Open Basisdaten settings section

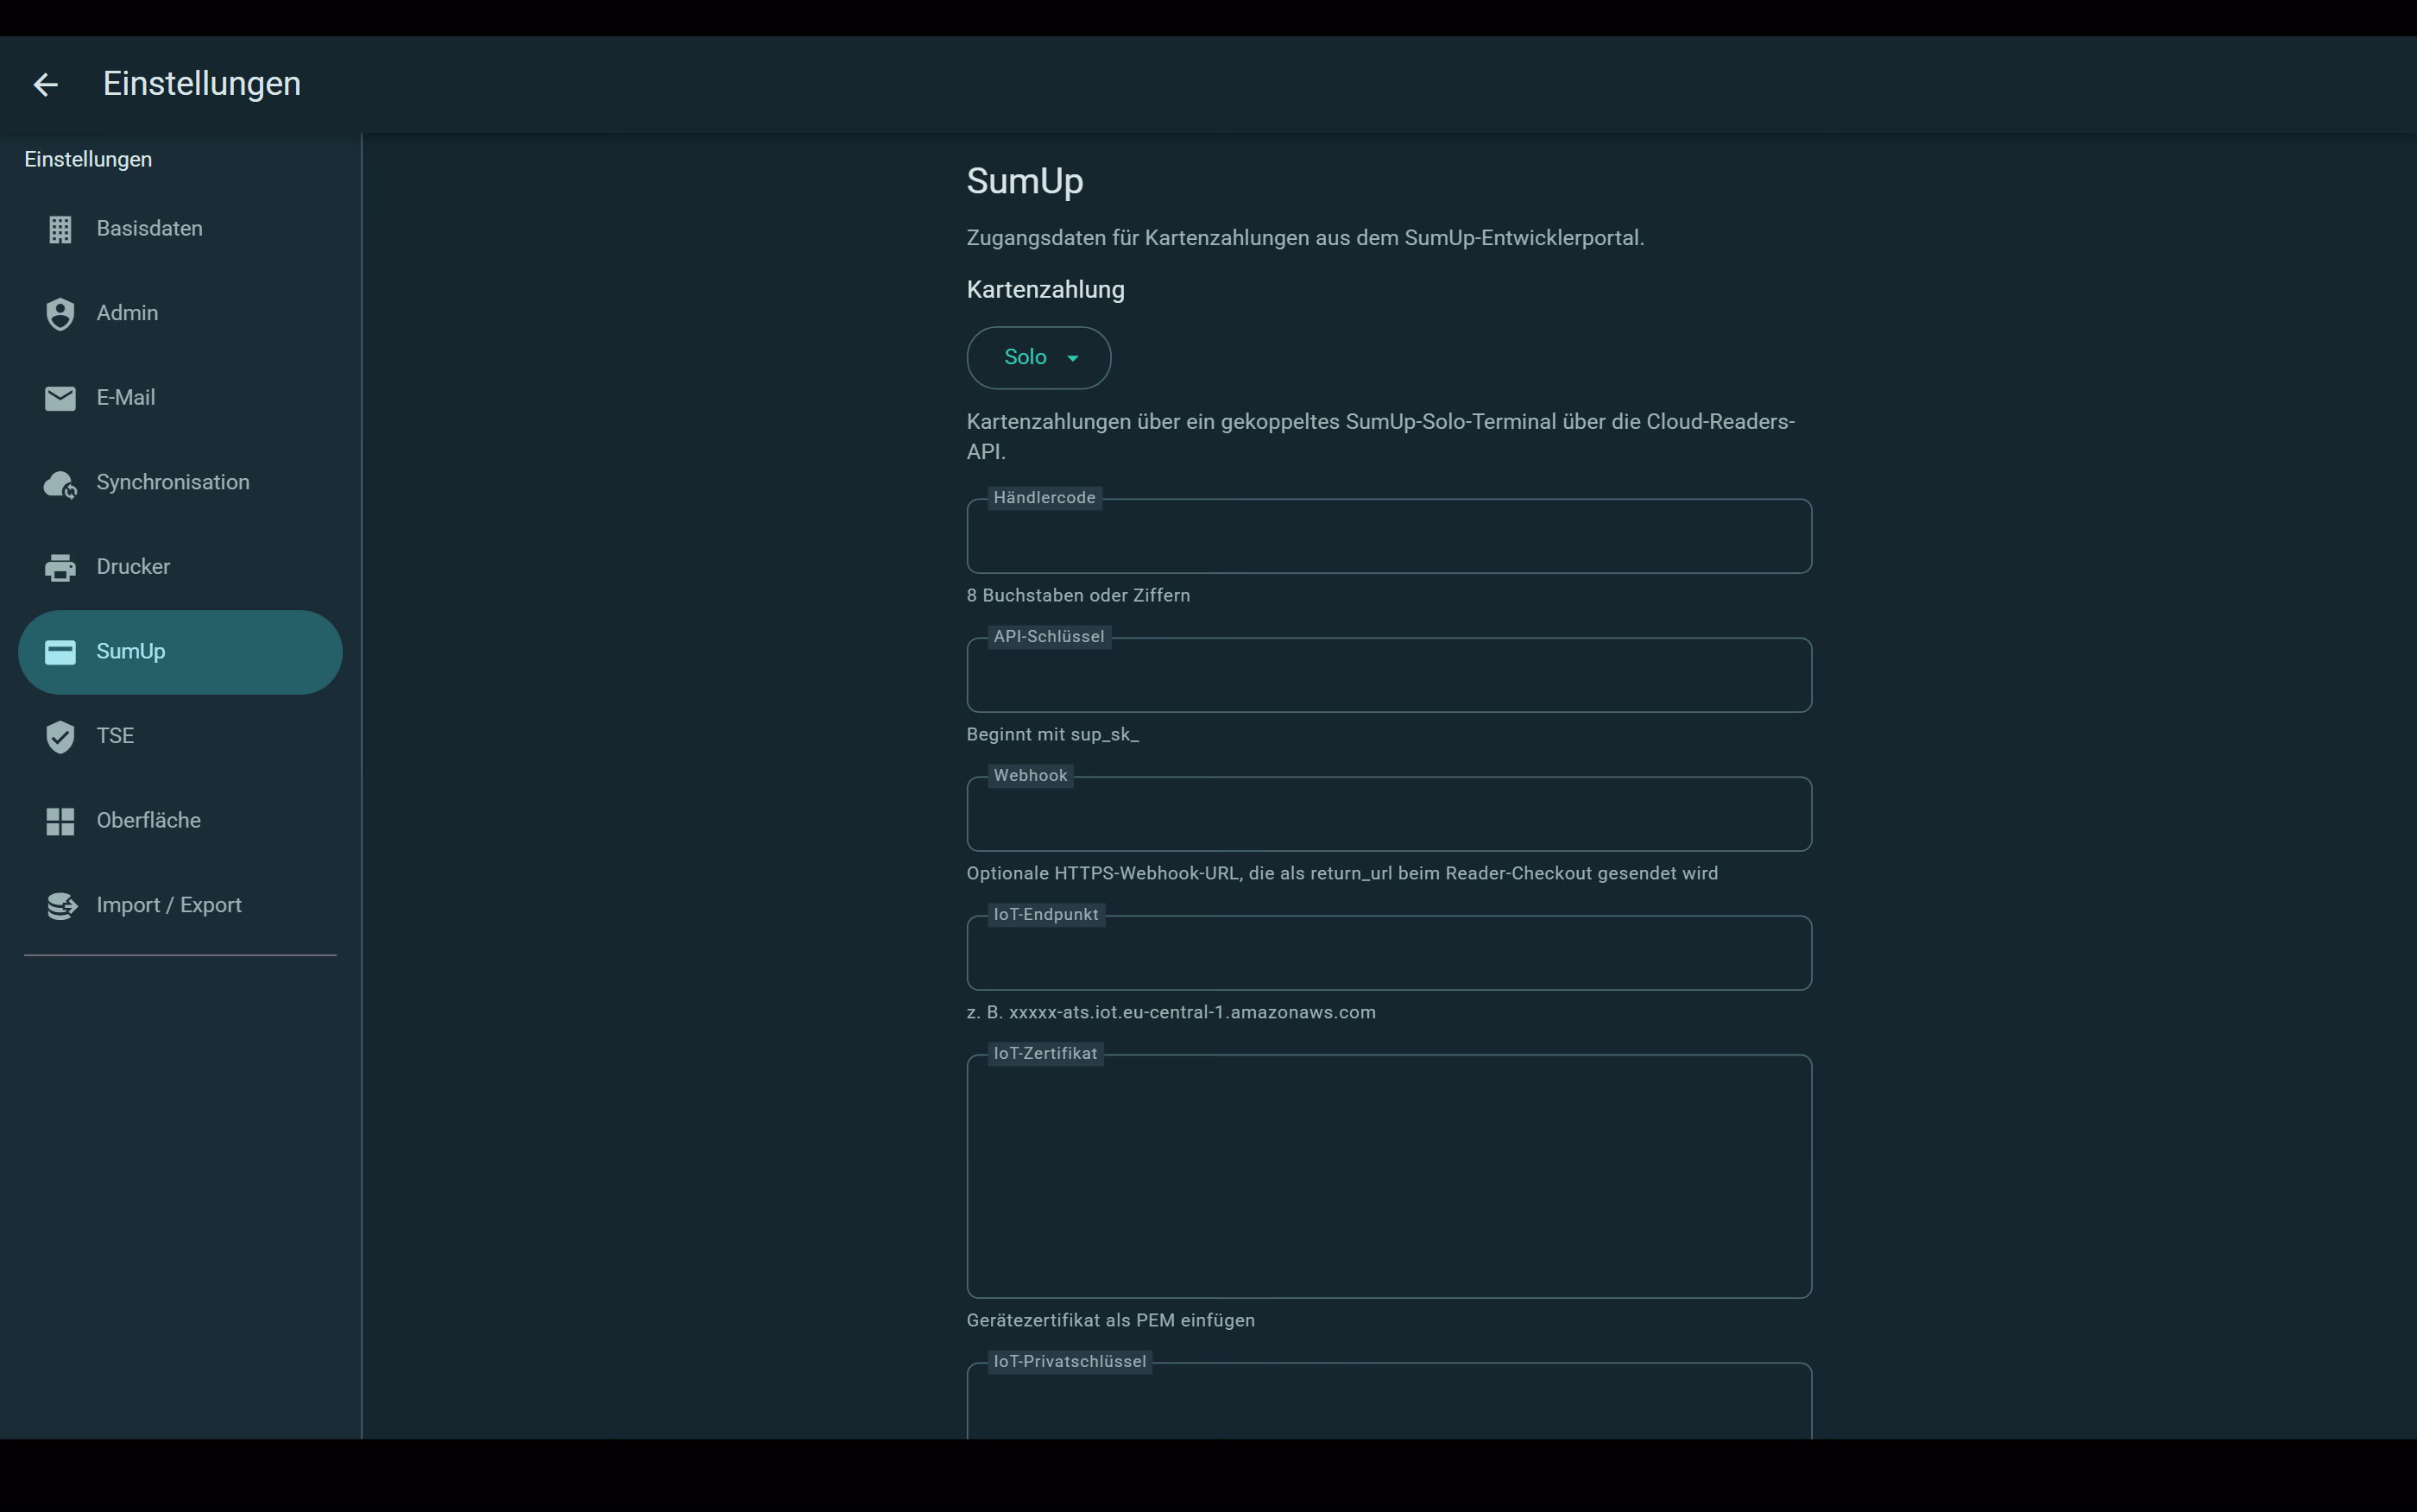180,229
